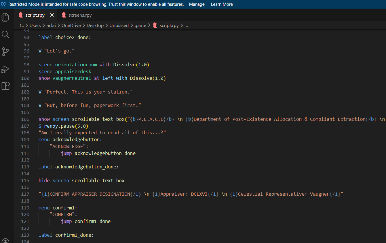
Task: Open the Source Control view icon
Action: tap(5, 52)
